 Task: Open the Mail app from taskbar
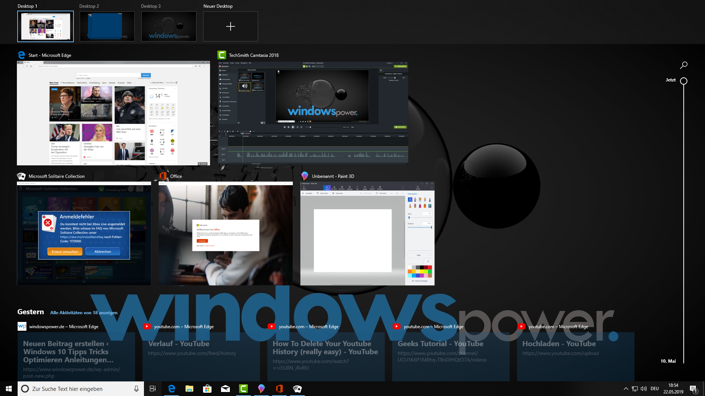click(225, 389)
